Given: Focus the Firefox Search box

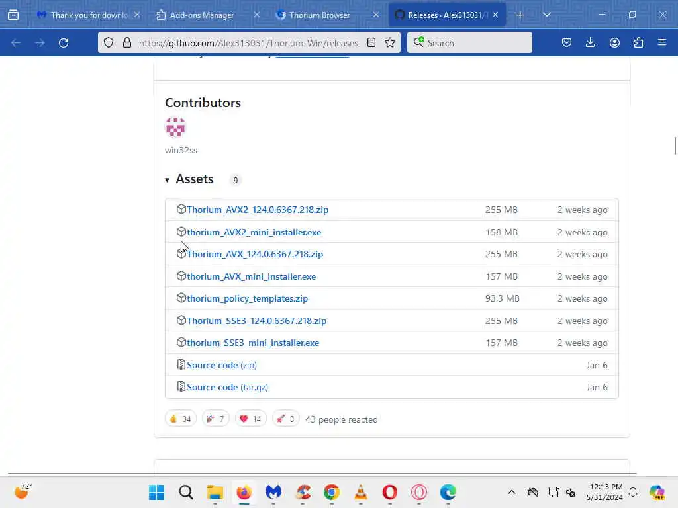Looking at the screenshot, I should coord(469,43).
